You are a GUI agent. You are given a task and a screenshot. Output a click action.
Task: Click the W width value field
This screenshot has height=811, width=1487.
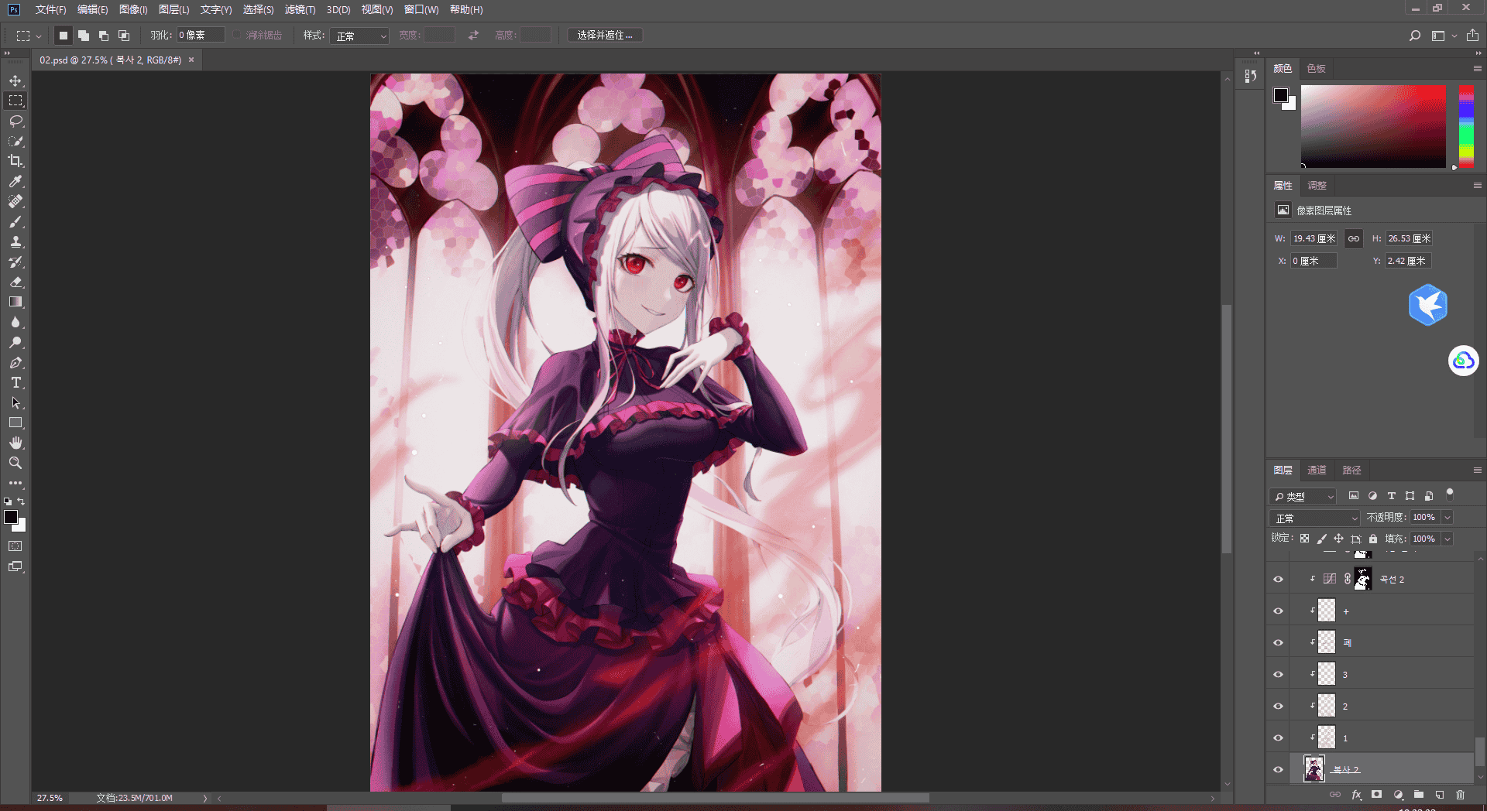click(1314, 238)
